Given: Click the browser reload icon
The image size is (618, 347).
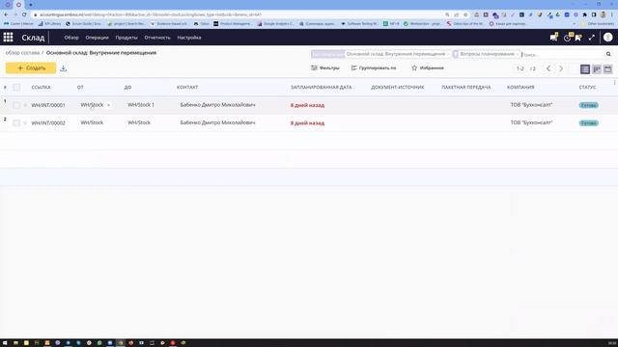Looking at the screenshot, I should coord(24,14).
